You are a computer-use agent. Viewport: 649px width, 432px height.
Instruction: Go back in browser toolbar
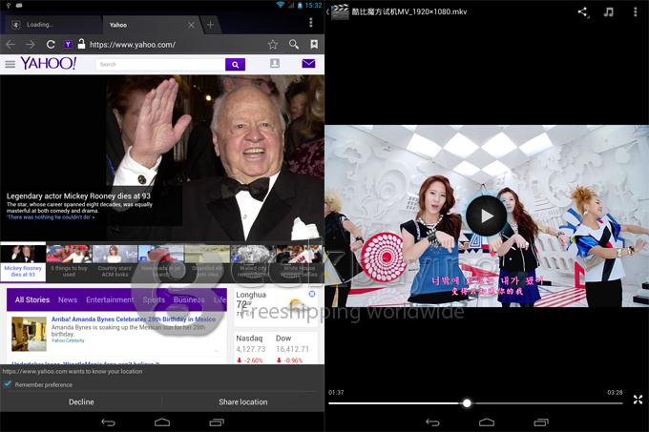pos(10,44)
